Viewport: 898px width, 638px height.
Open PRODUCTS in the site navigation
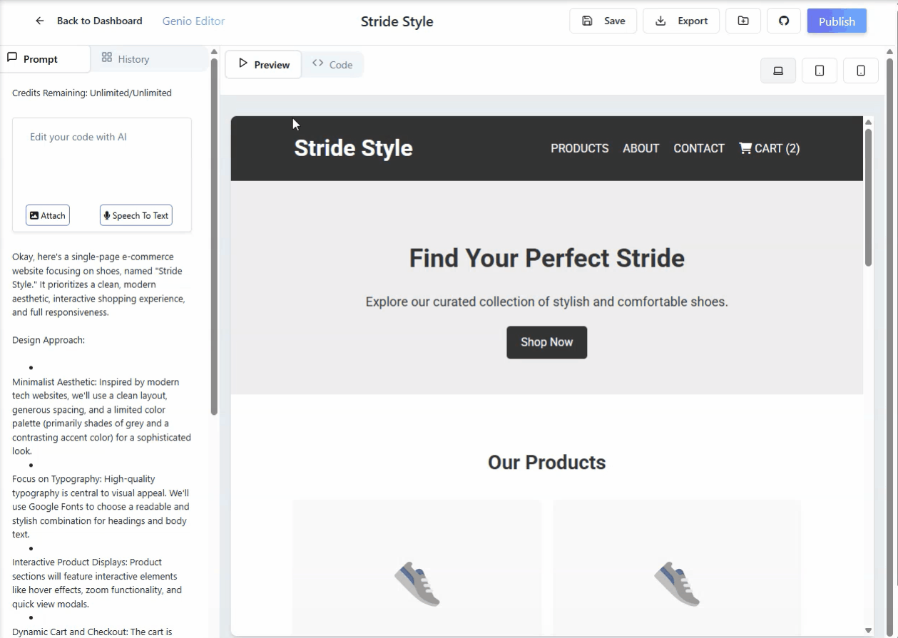coord(579,148)
